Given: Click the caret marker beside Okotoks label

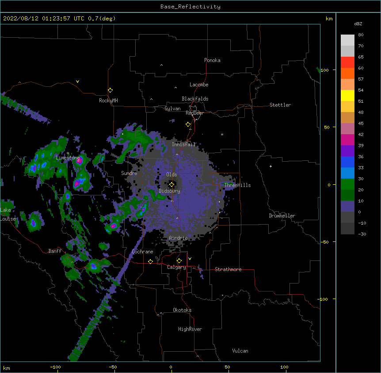Looking at the screenshot, I should click(161, 313).
